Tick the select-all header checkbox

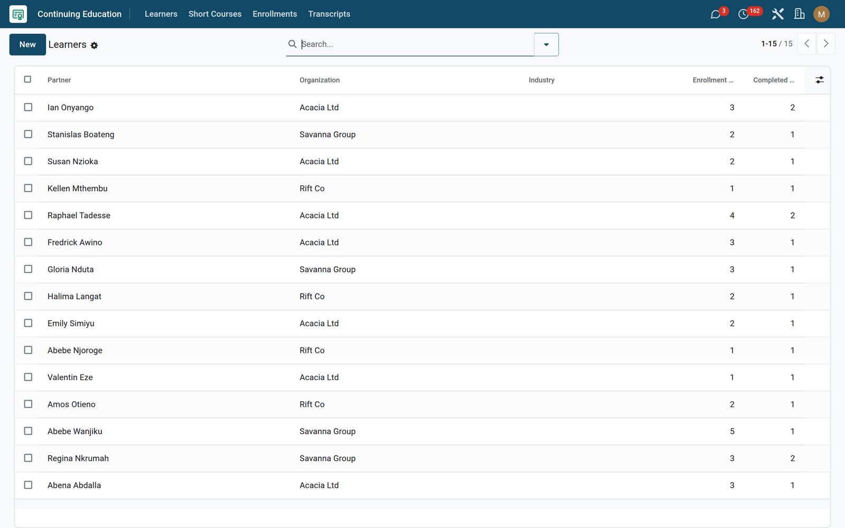tap(27, 79)
